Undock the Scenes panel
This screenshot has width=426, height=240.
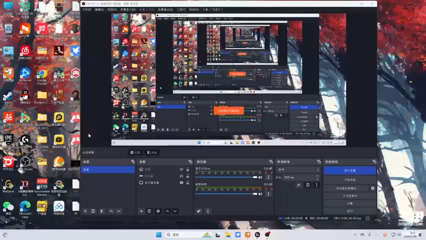133,162
